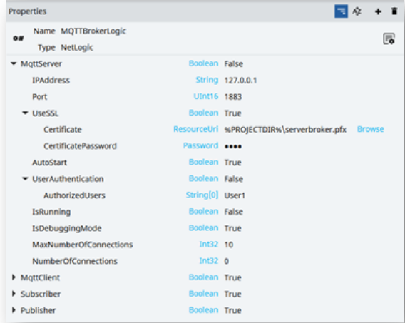405x323 pixels.
Task: Collapse the UseSSL node
Action: pyautogui.click(x=25, y=113)
